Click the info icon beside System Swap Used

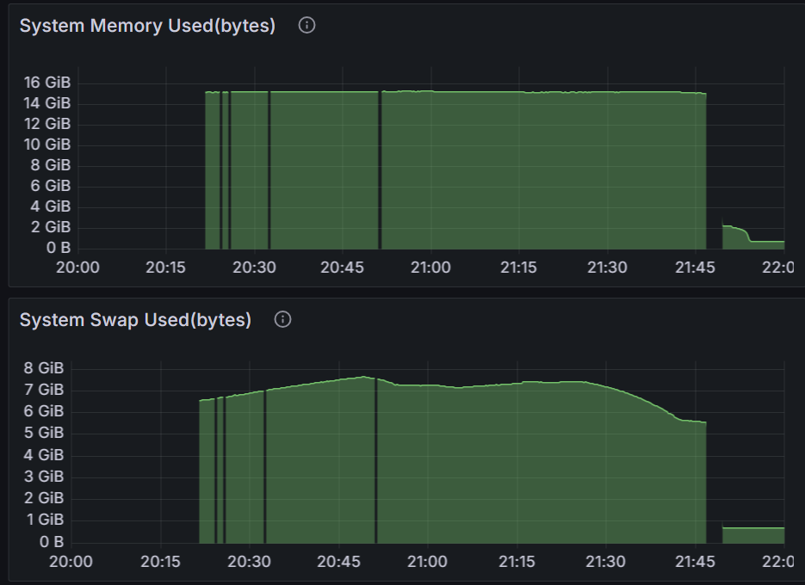(x=282, y=320)
